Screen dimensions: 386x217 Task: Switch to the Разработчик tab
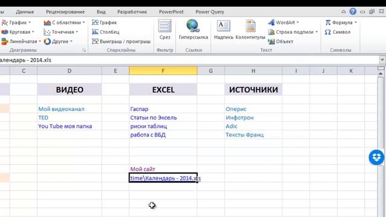[132, 12]
